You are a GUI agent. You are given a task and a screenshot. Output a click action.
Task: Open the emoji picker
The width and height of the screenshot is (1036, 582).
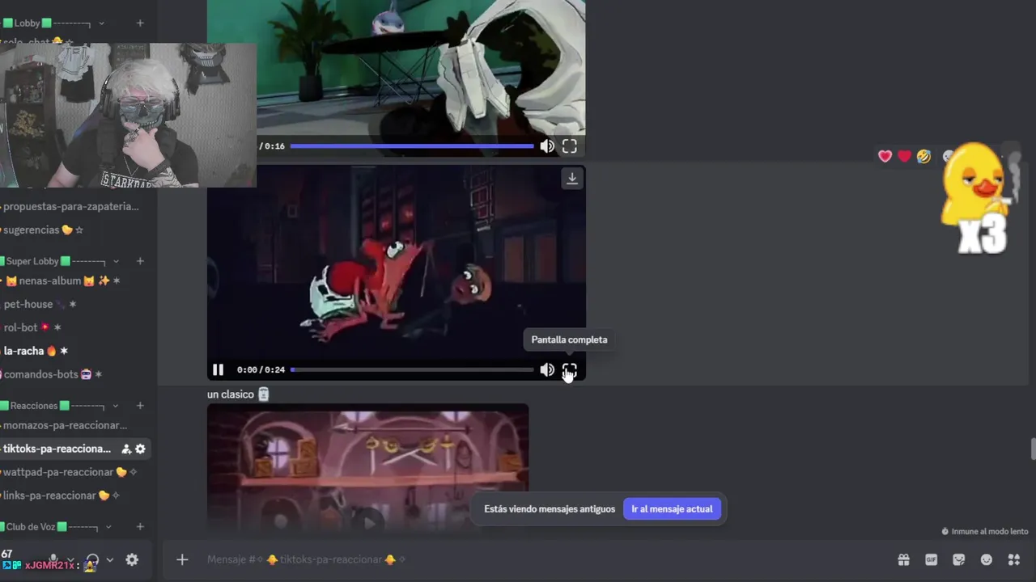[x=987, y=559]
